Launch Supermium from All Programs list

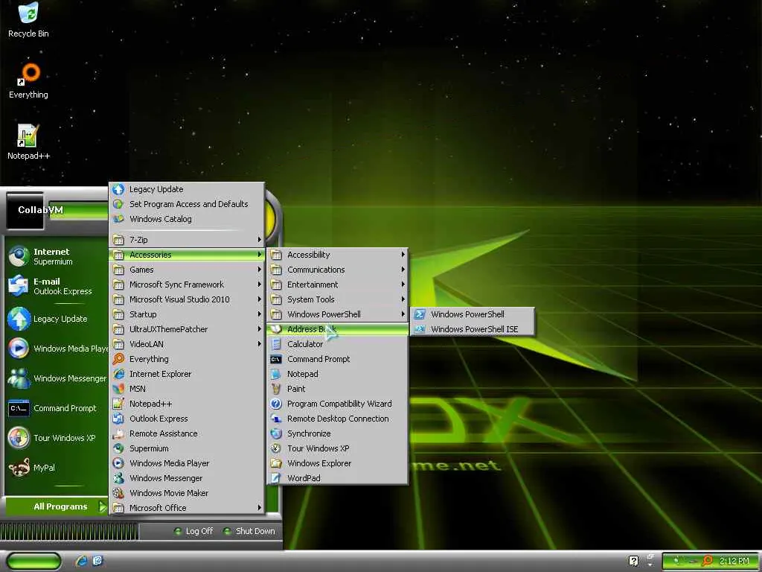click(x=187, y=448)
